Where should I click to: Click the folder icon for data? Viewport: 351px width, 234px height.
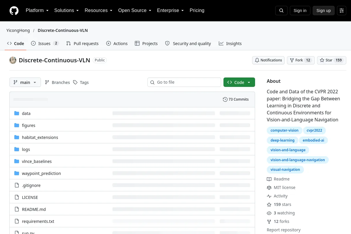click(17, 113)
